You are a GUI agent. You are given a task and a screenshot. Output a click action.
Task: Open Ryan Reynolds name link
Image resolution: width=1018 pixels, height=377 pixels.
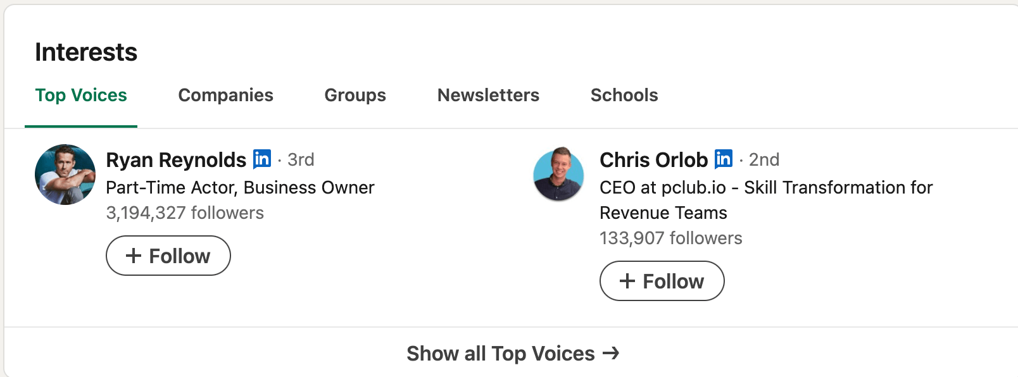pos(176,160)
